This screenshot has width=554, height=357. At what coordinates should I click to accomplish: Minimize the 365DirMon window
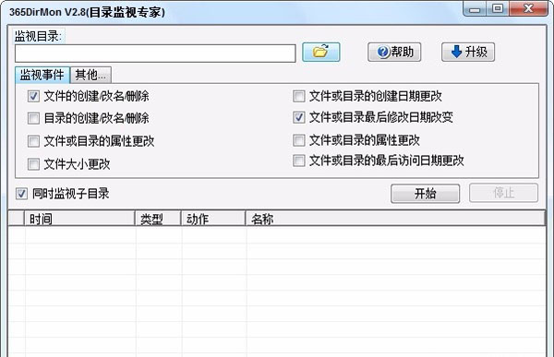point(475,8)
